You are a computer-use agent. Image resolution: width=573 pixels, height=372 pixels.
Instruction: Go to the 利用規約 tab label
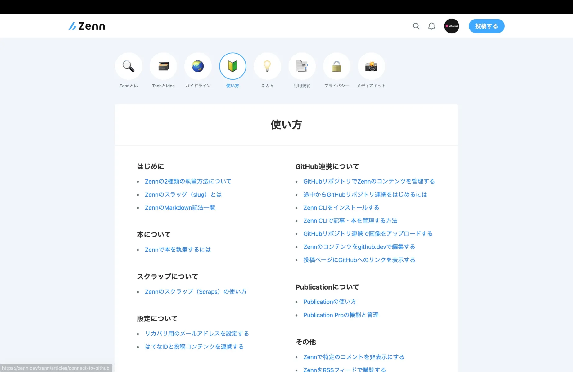(302, 86)
